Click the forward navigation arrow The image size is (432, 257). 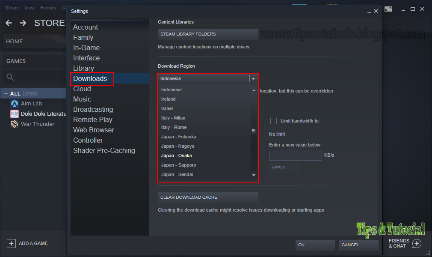click(x=23, y=23)
